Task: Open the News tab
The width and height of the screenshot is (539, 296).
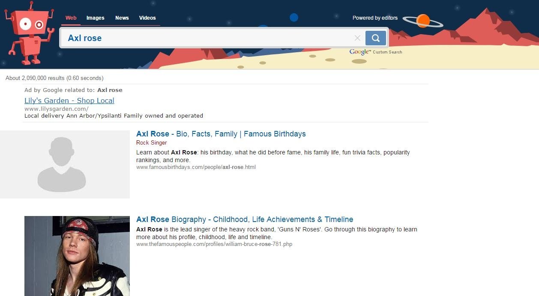Action: 122,18
